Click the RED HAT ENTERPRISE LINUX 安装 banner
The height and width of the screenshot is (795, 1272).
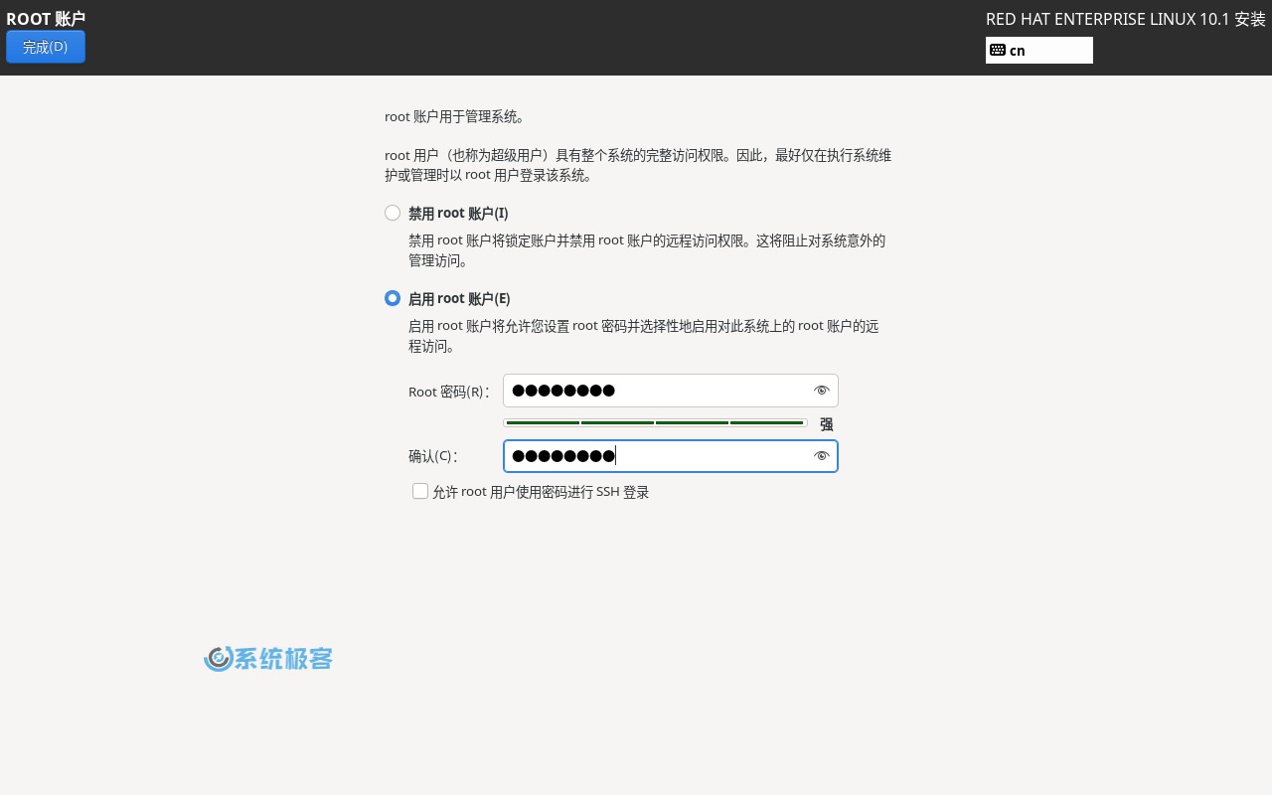(1125, 19)
